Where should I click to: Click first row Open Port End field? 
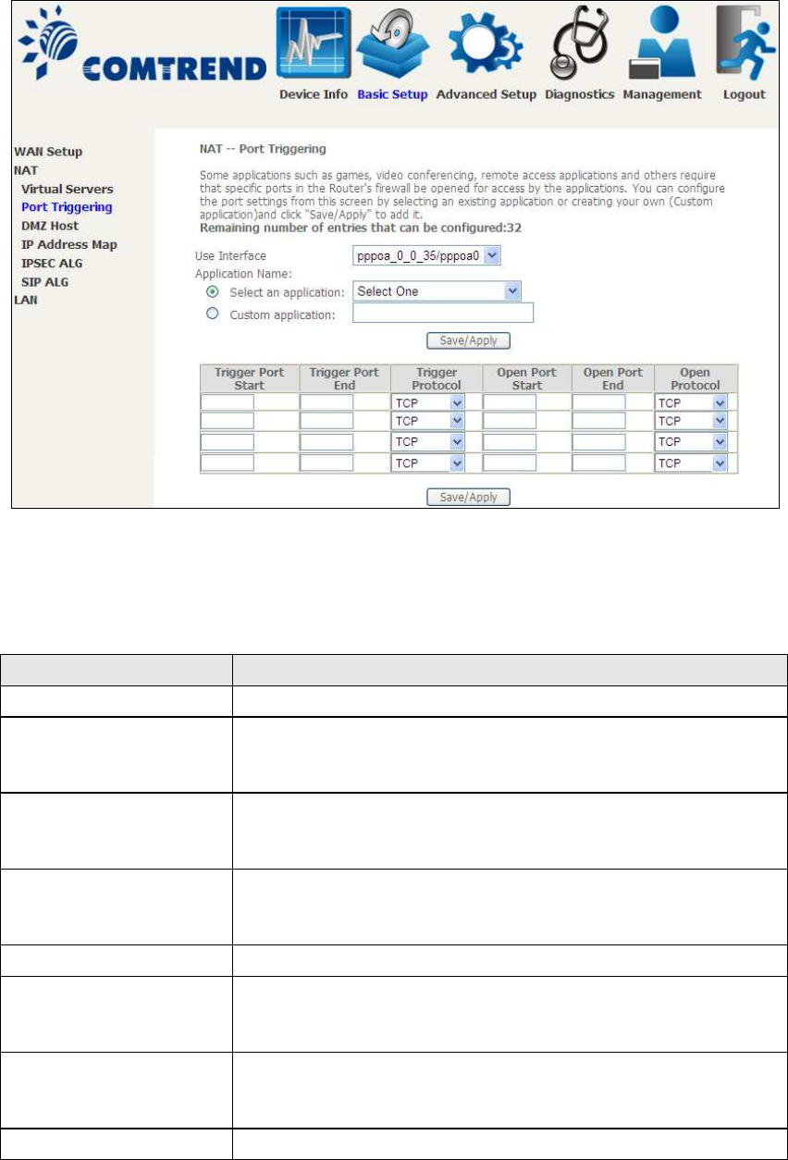pos(598,402)
